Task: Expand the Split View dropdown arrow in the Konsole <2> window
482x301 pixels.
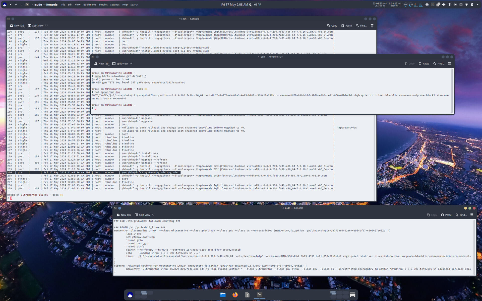Action: pos(131,64)
